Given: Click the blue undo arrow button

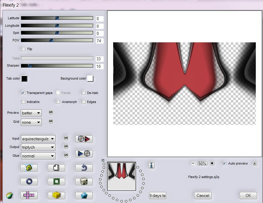Looking at the screenshot, I should click(x=84, y=168).
